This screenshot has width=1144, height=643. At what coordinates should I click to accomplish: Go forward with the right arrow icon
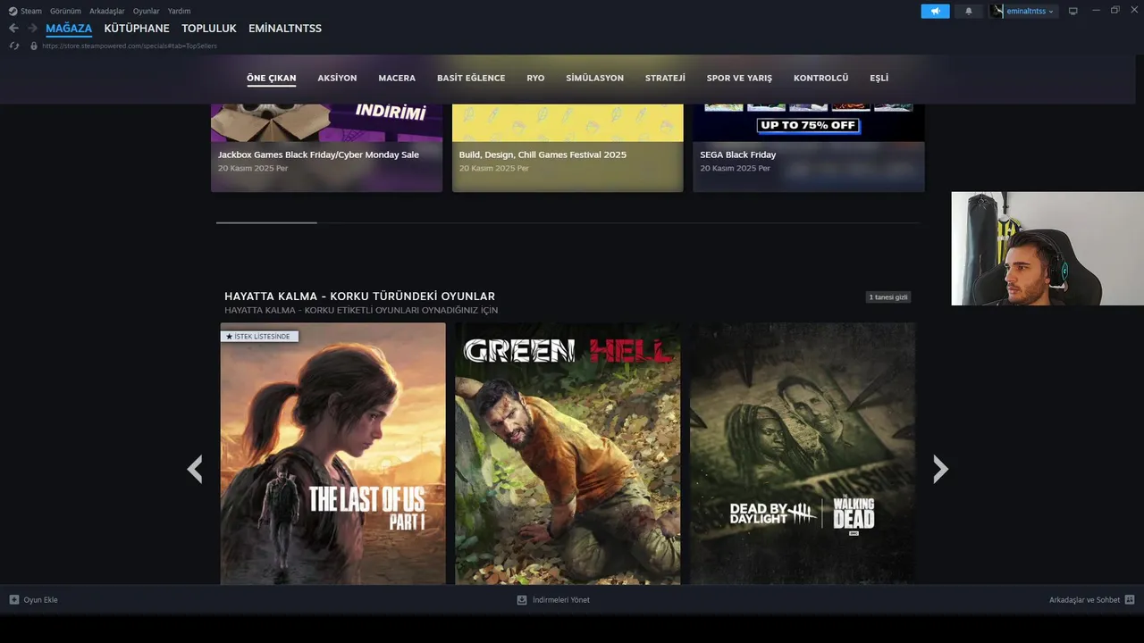[32, 29]
